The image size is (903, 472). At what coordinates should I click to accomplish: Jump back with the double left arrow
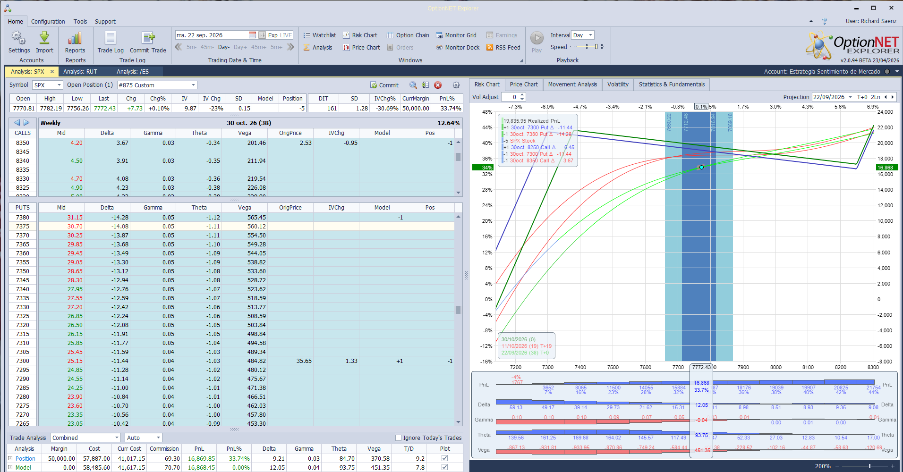(x=179, y=47)
